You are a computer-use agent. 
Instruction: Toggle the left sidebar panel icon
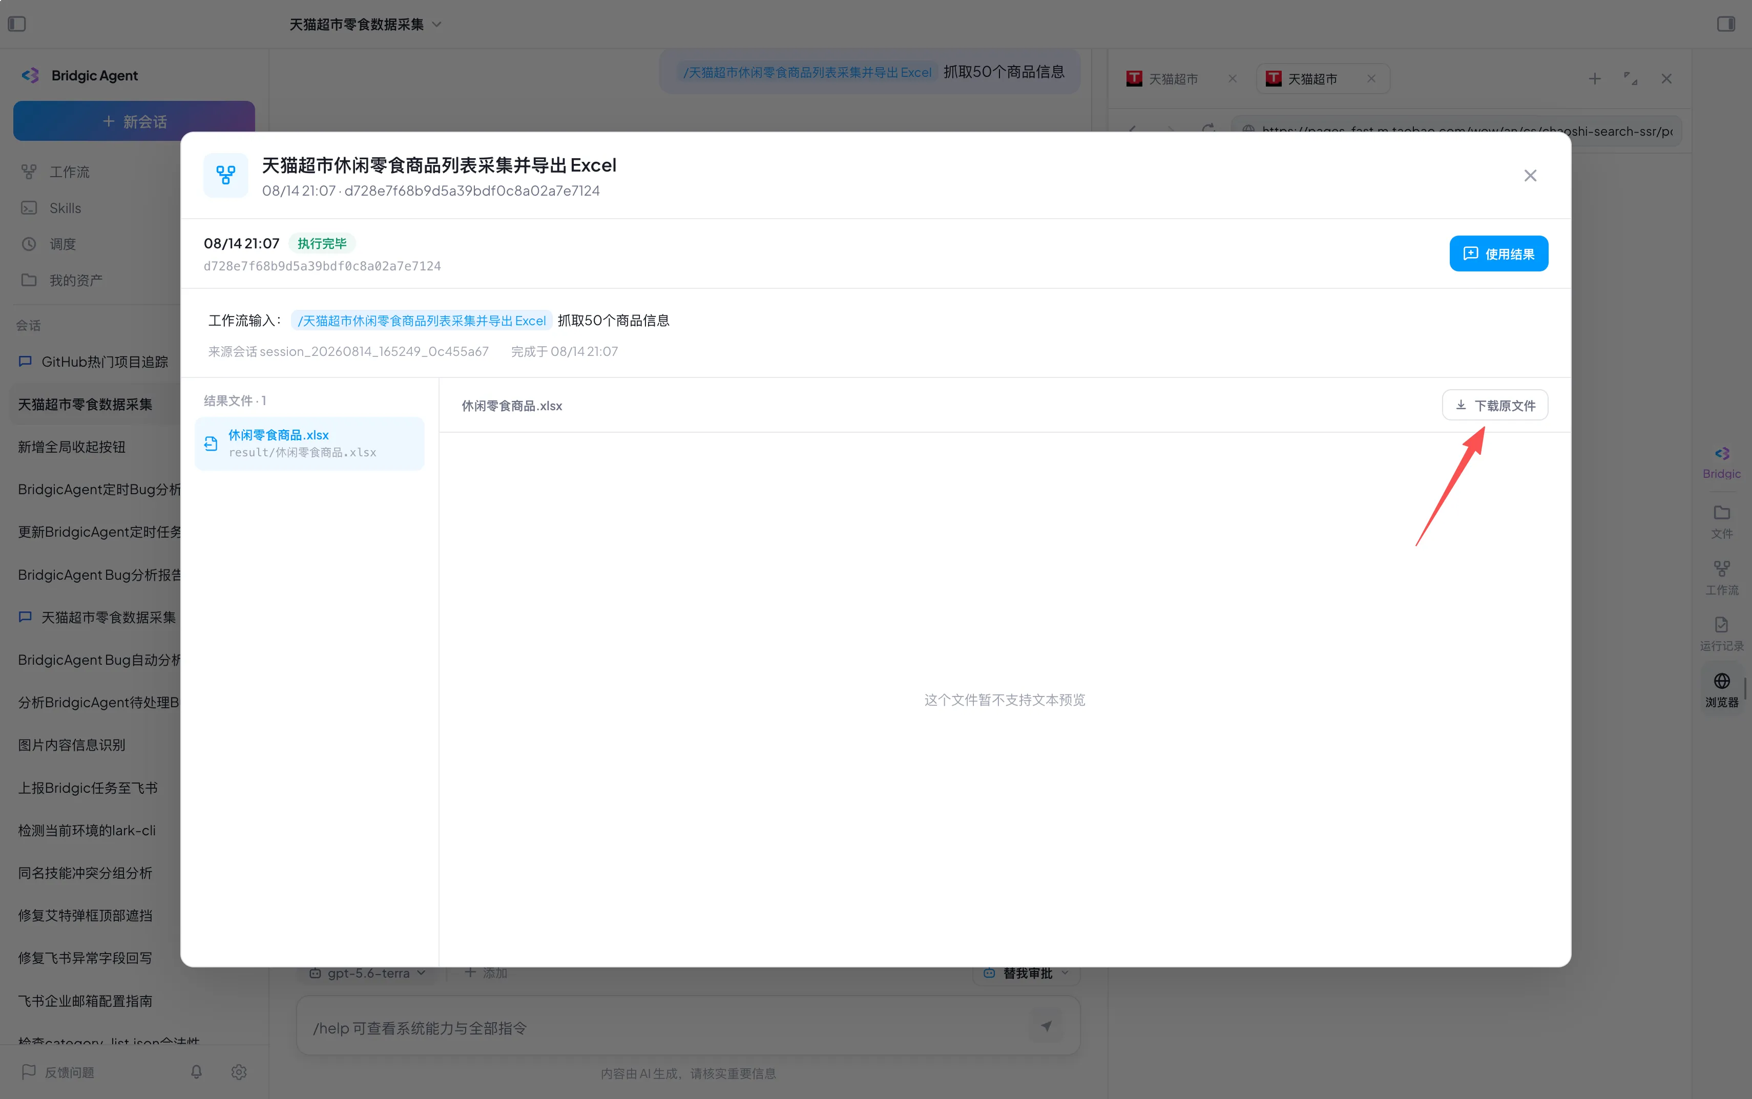point(17,24)
